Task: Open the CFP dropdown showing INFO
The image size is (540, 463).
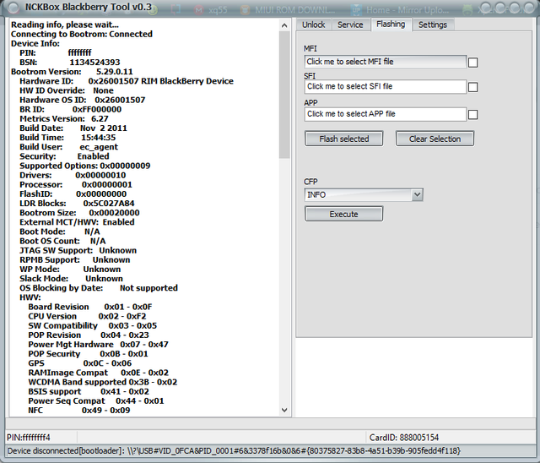Action: [364, 195]
